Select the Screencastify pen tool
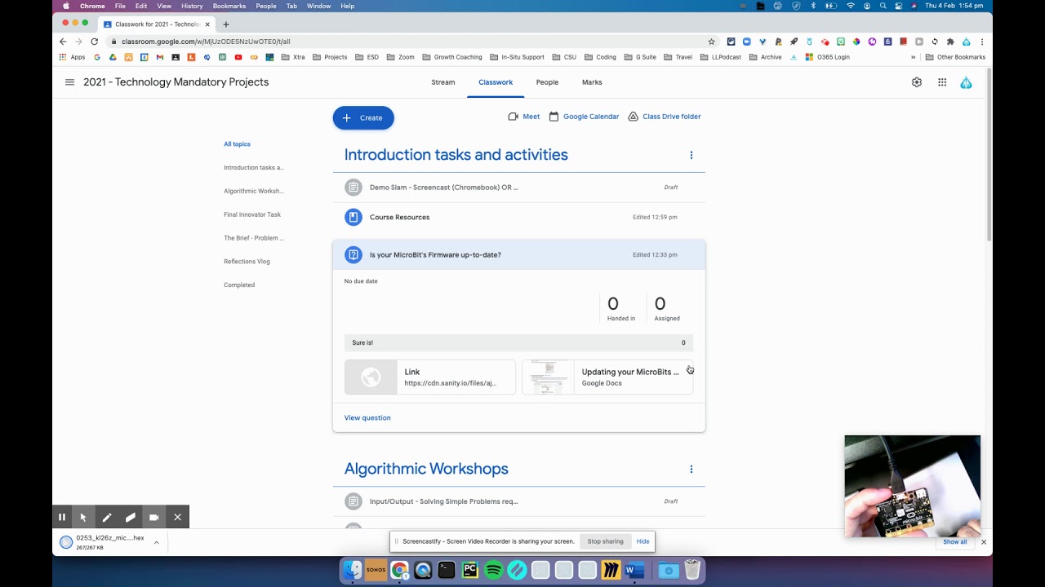1045x587 pixels. pos(107,517)
